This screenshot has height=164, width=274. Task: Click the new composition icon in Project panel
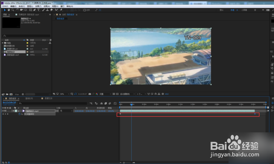11,94
